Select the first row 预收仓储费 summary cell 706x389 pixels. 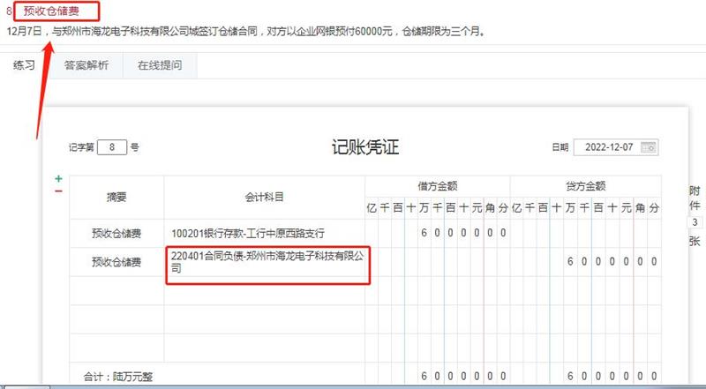click(x=116, y=234)
